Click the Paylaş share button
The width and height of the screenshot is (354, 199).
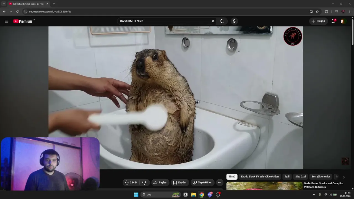point(160,182)
